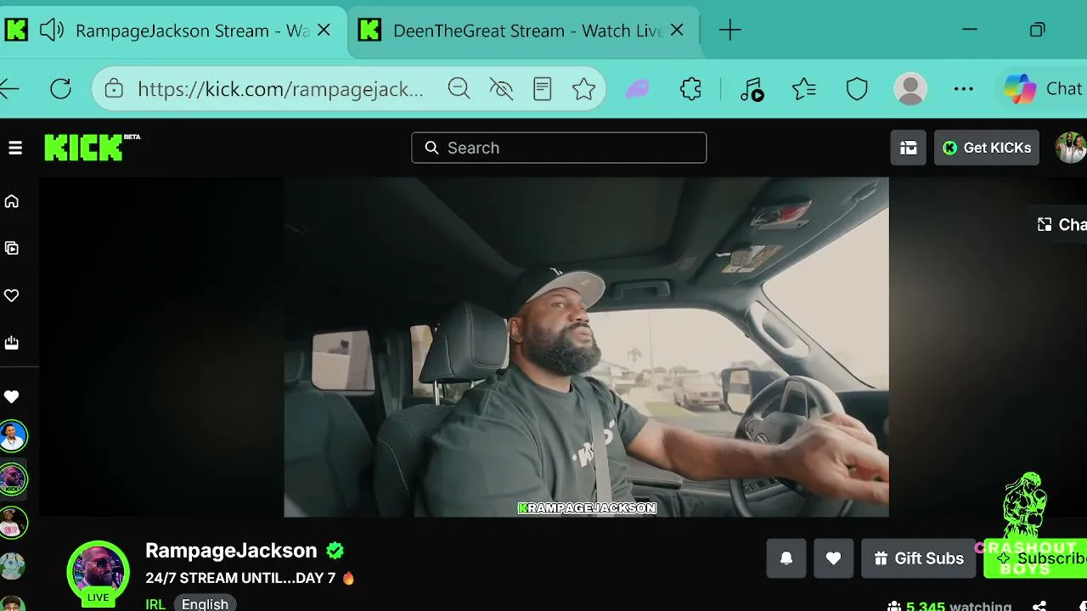
Task: Open the RampageJackson channel name link
Action: pyautogui.click(x=231, y=550)
